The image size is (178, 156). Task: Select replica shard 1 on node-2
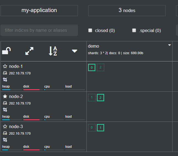tap(92, 97)
